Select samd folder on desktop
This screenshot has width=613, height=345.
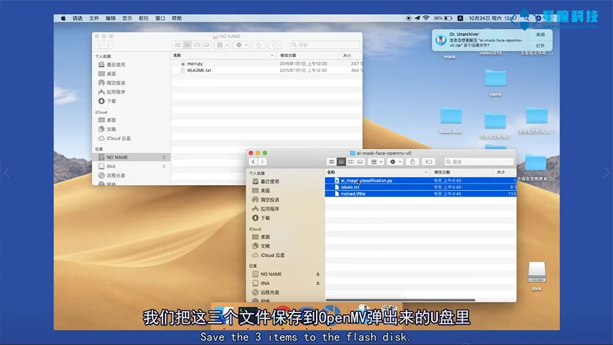pos(496,82)
